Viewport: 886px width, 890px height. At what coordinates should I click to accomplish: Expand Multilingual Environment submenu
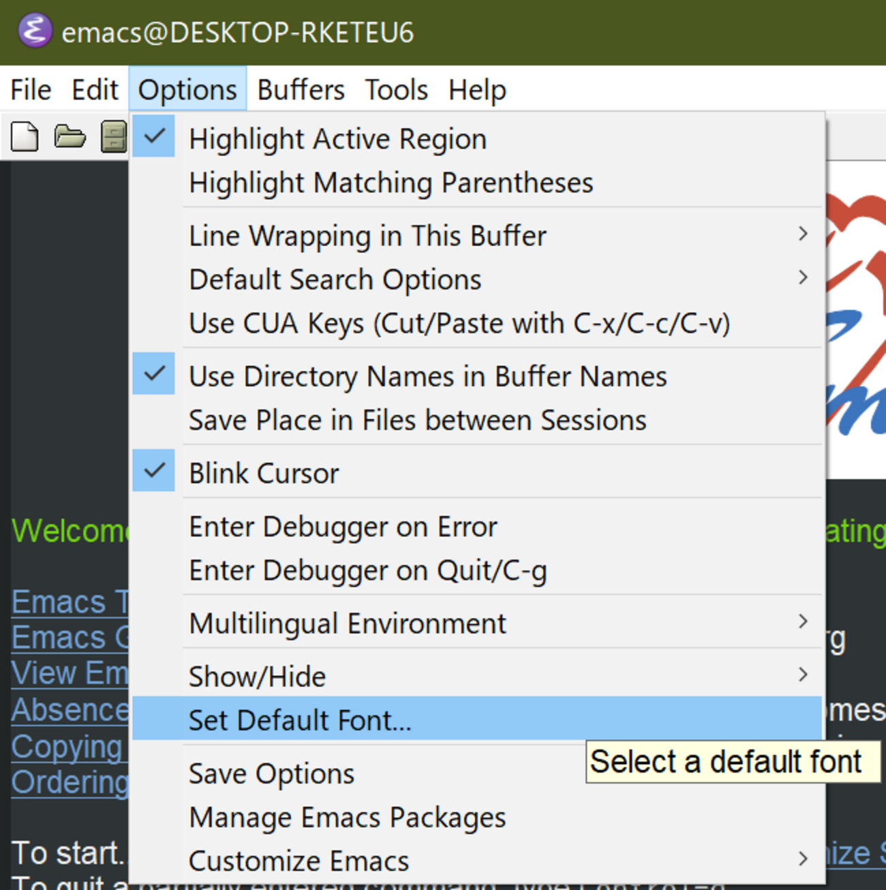pos(477,623)
